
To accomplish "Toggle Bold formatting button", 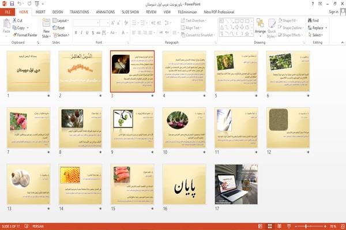I will (76, 33).
